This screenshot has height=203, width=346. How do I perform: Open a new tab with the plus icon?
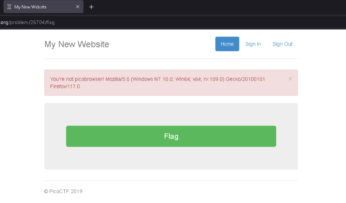[91, 7]
